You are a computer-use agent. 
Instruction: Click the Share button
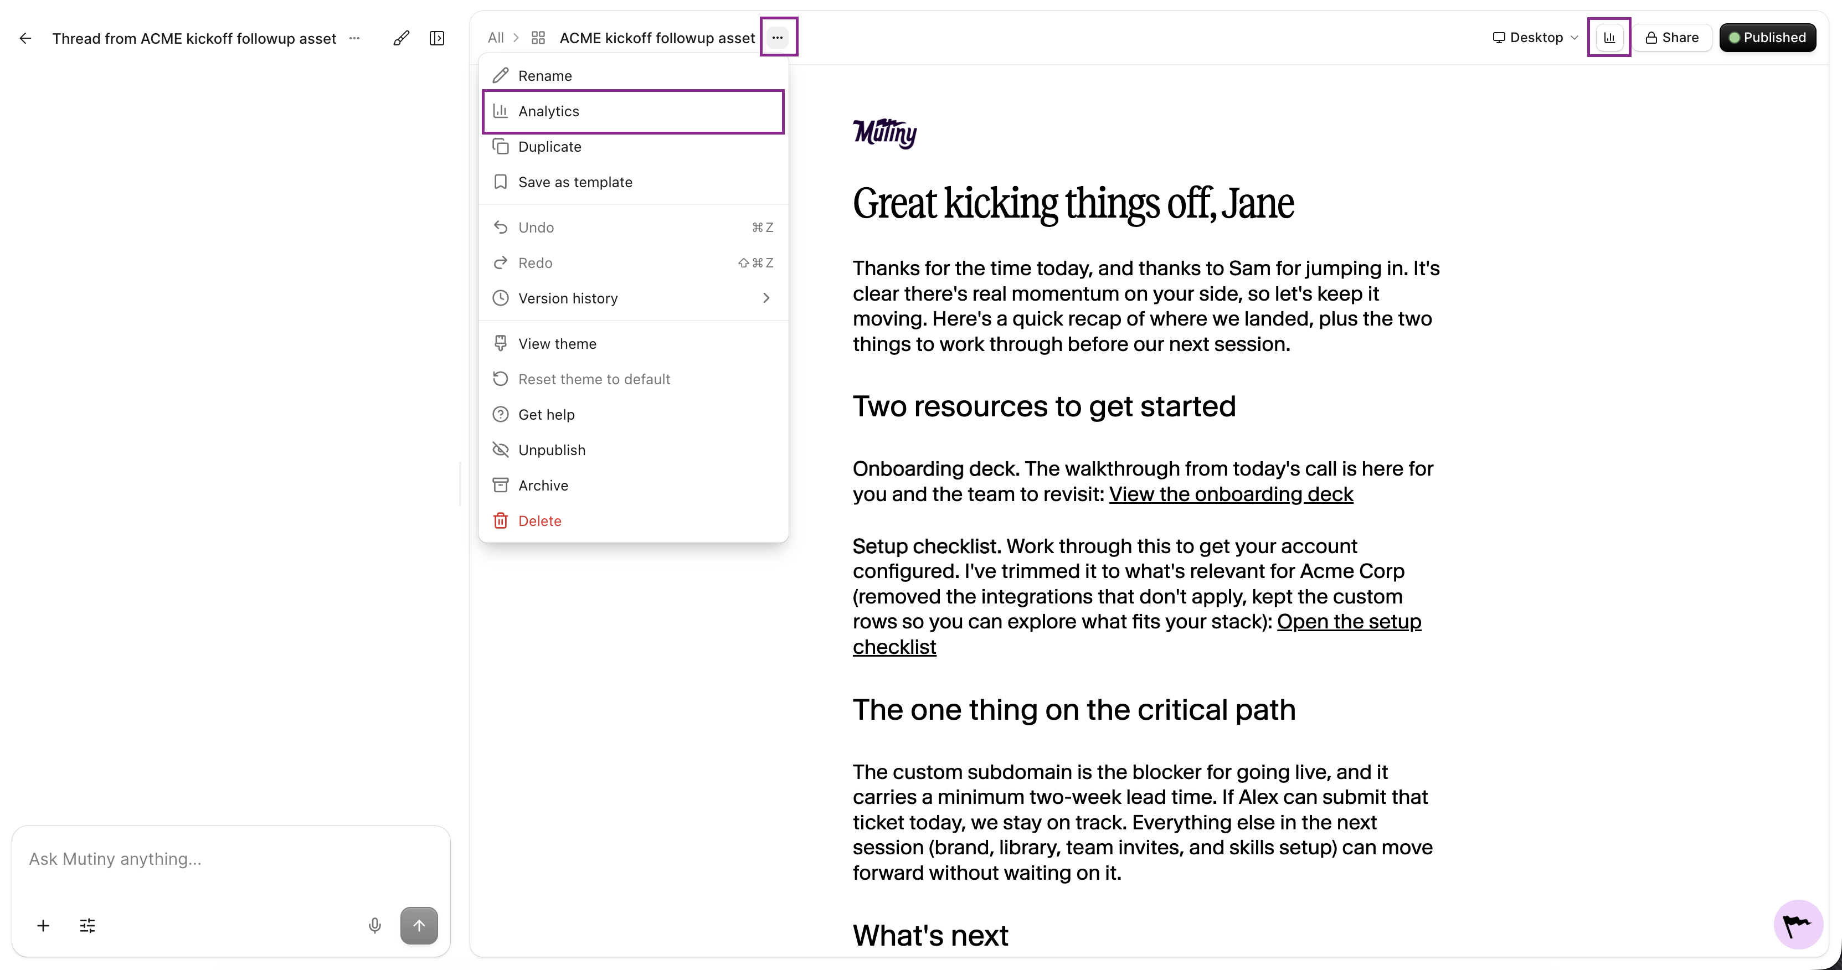point(1672,37)
